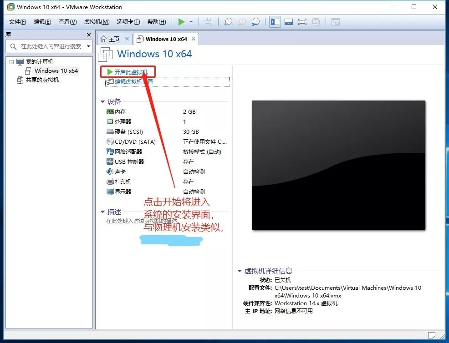Collapse the 设备 section
This screenshot has height=343, width=449.
tap(102, 101)
